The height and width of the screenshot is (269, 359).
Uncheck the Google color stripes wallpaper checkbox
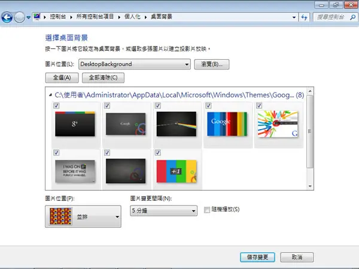coord(208,105)
